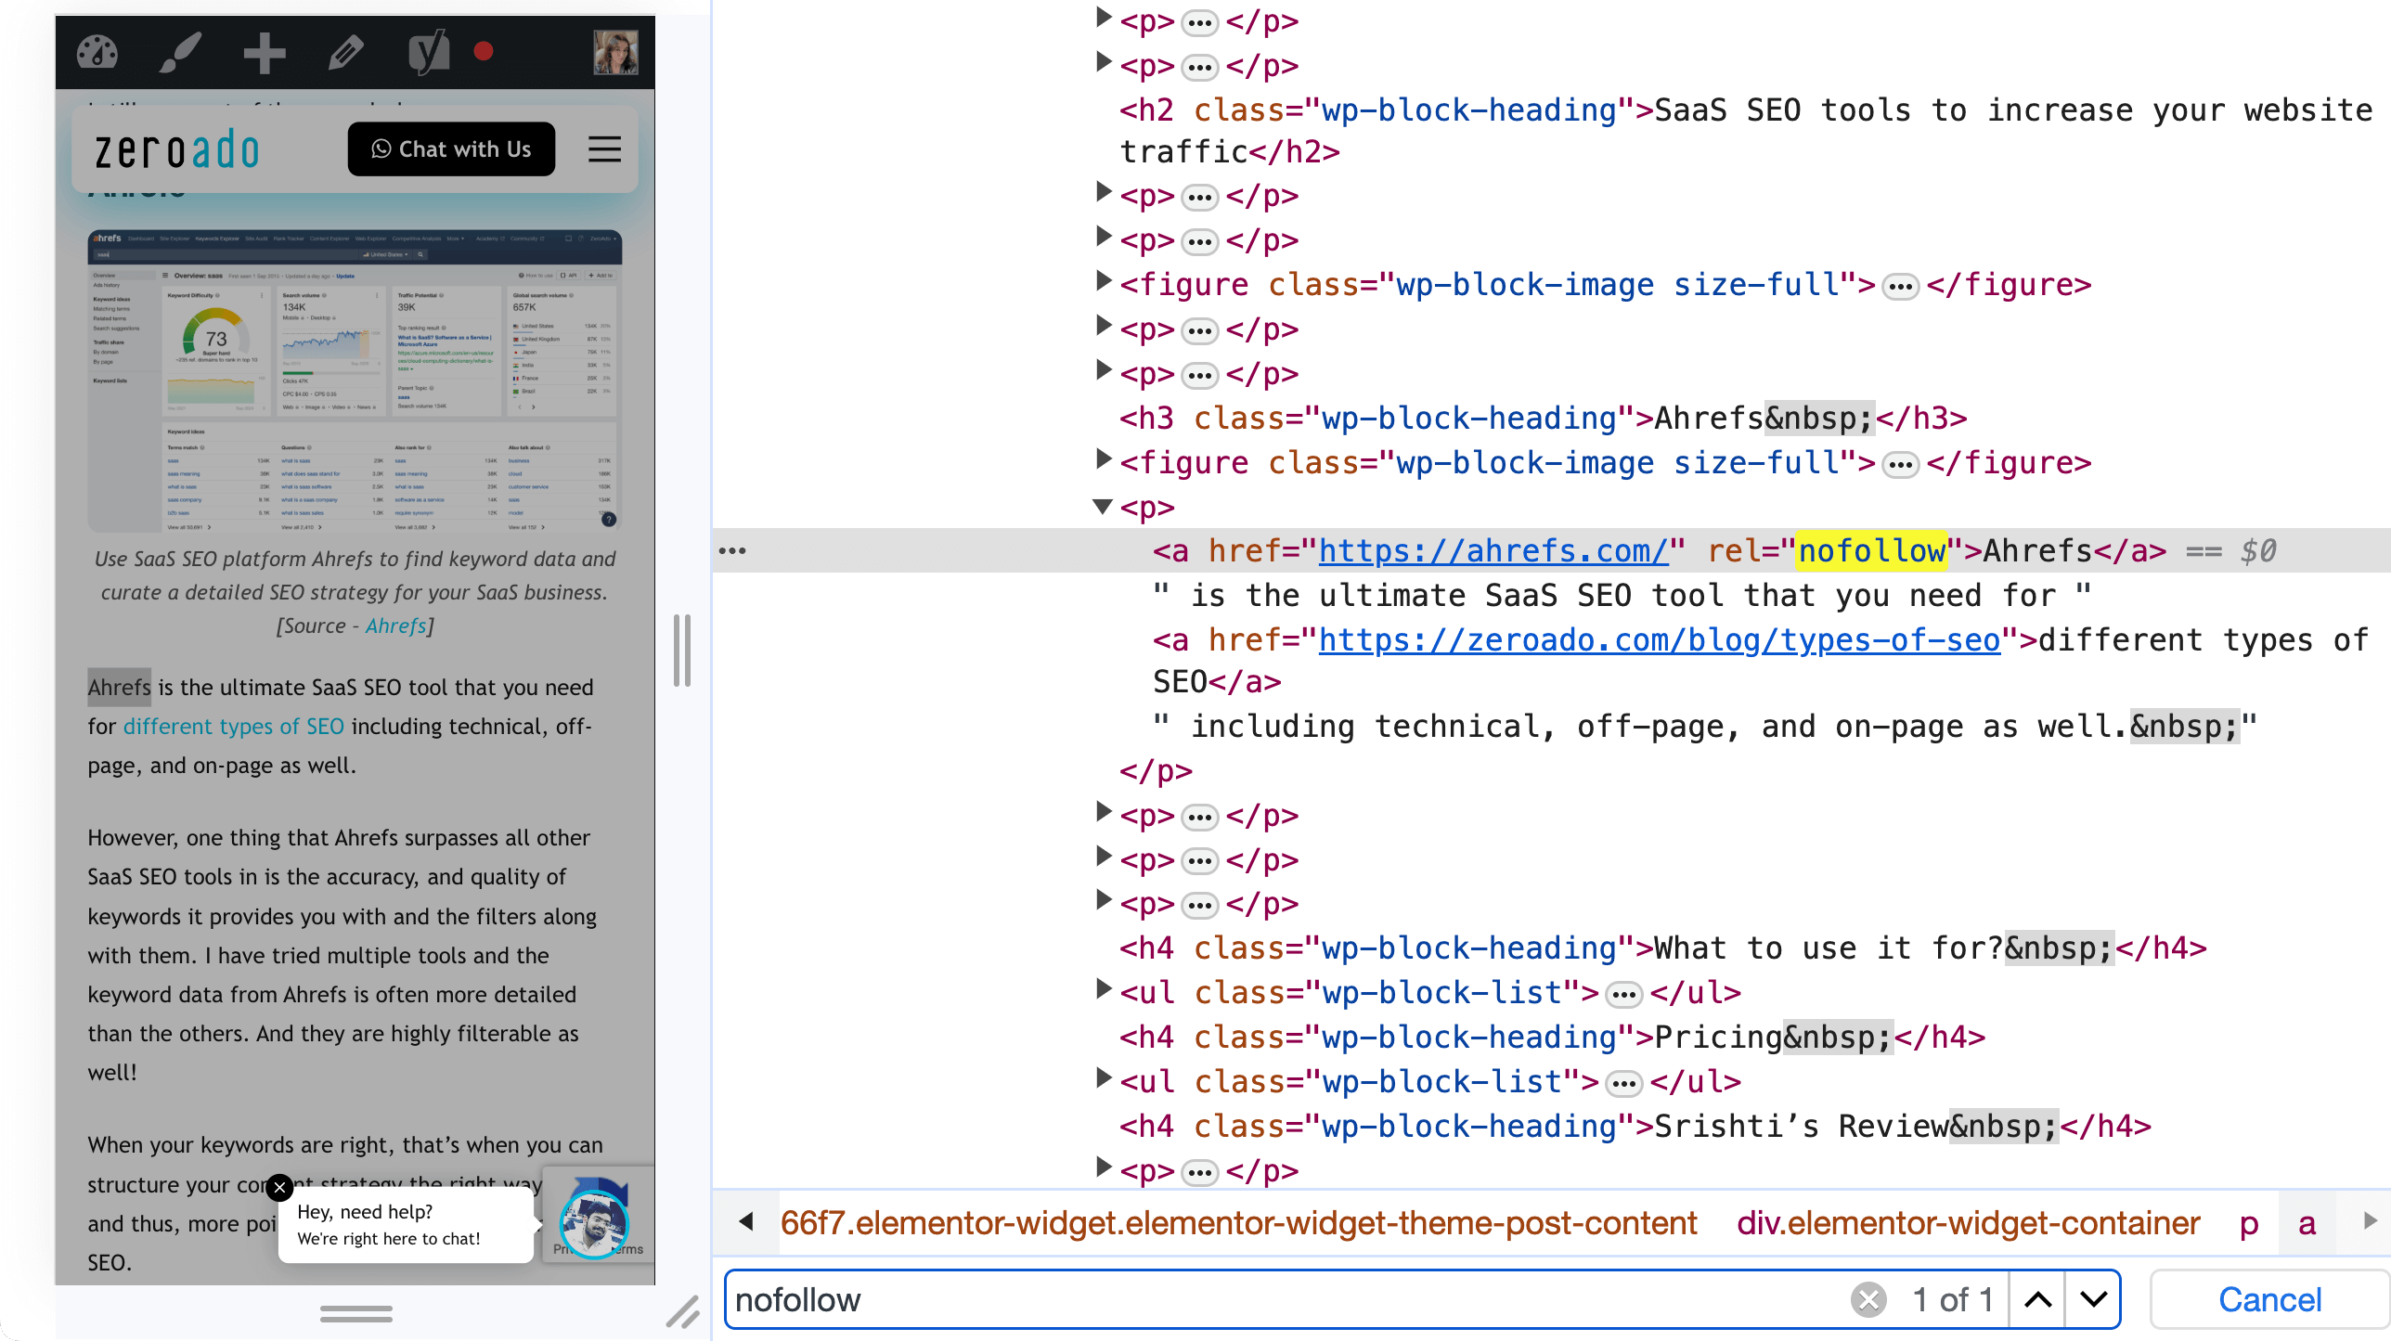2391x1341 pixels.
Task: Click the red Yoast status dot
Action: 483,52
